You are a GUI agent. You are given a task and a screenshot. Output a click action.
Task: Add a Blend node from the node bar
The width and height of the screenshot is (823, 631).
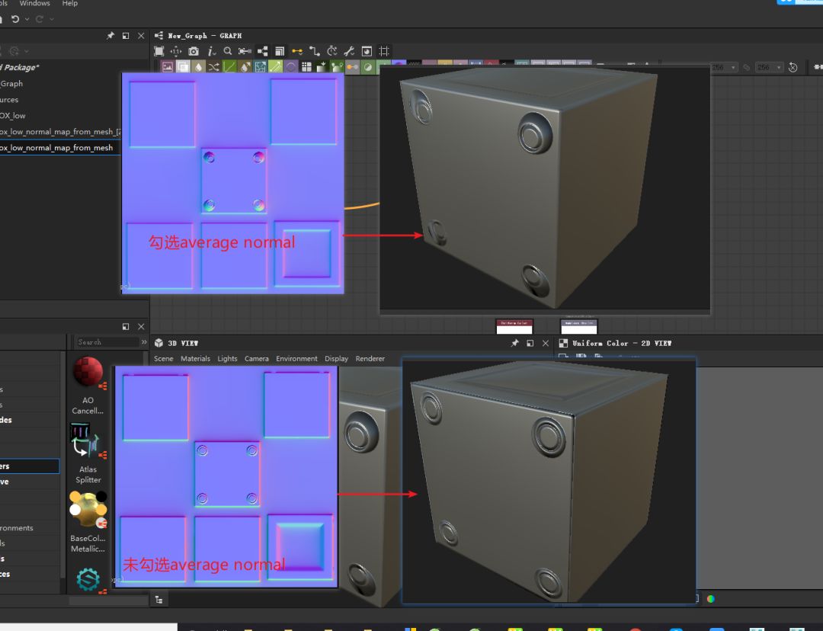click(x=183, y=66)
